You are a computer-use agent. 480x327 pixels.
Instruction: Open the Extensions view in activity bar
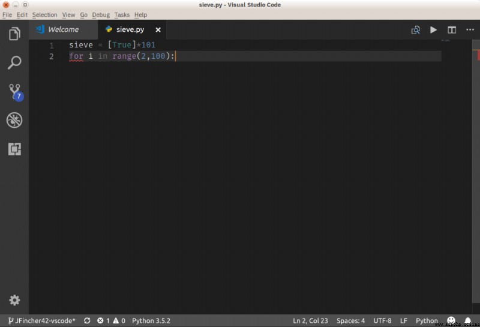[x=14, y=149]
